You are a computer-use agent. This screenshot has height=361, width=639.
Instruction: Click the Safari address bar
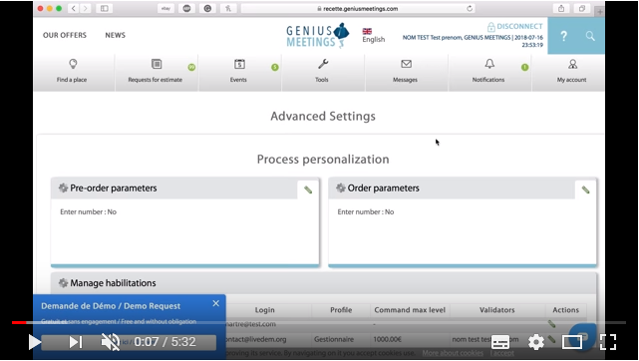(x=359, y=9)
